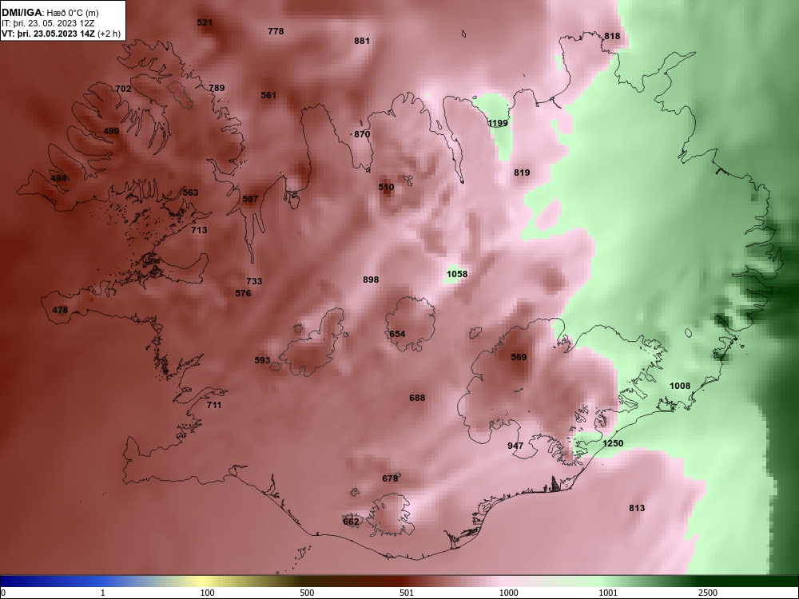
Task: Select the map value 563
Action: tap(190, 192)
